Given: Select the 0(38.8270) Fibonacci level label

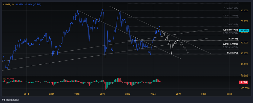Looking at the screenshot, I should (x=233, y=53).
